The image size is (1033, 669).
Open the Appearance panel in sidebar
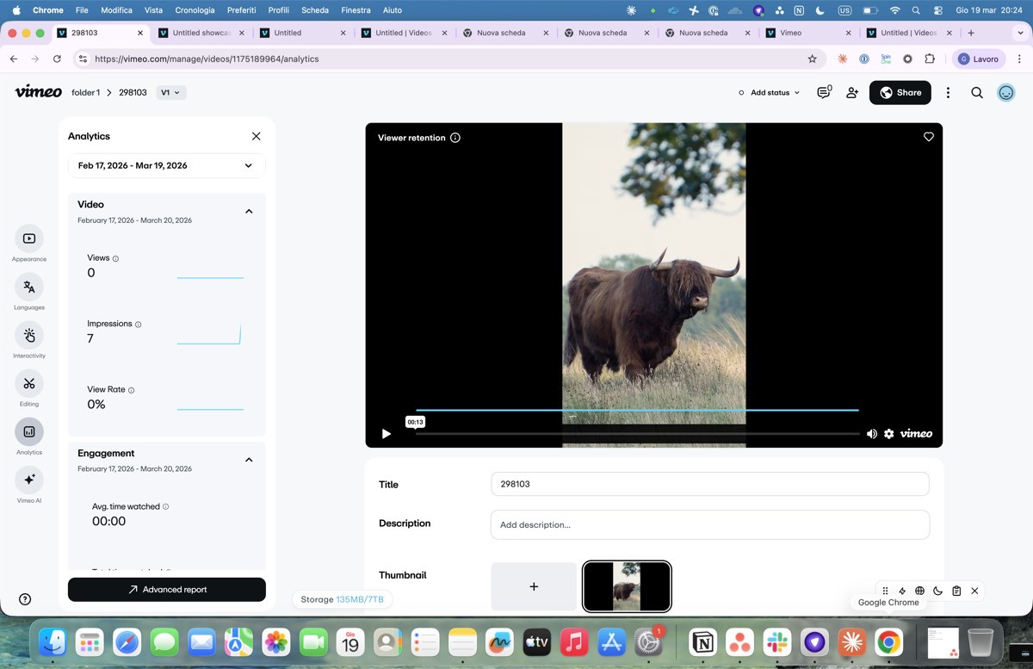point(29,238)
